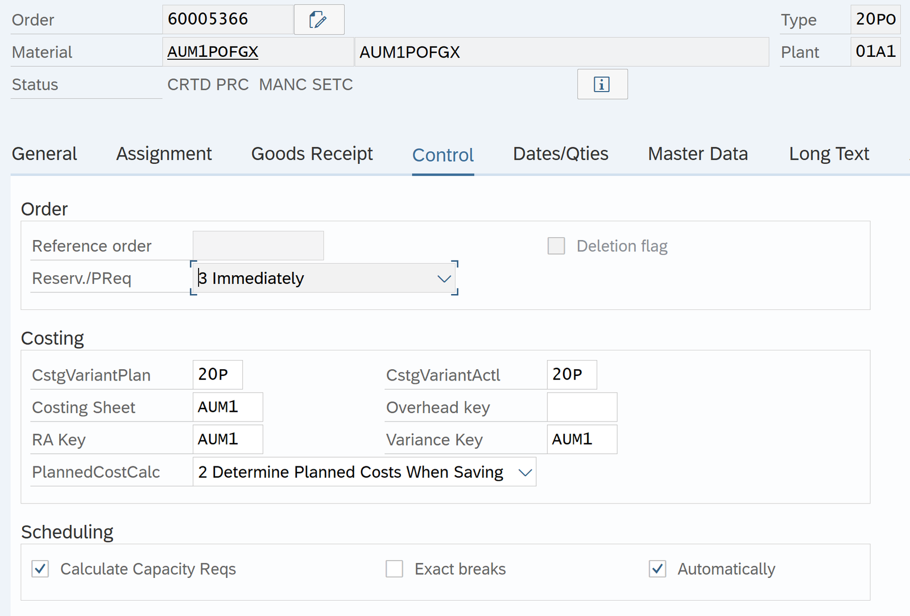Click the empty Overhead key field

click(581, 407)
